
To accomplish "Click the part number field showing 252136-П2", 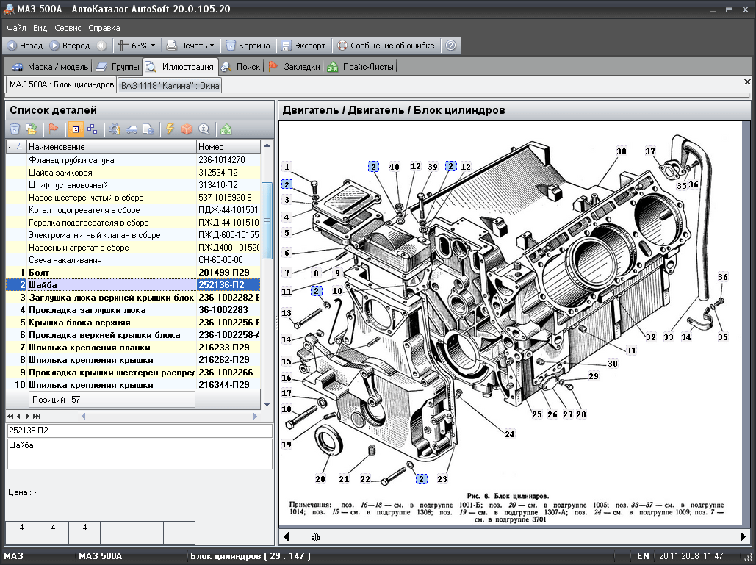I will 138,430.
